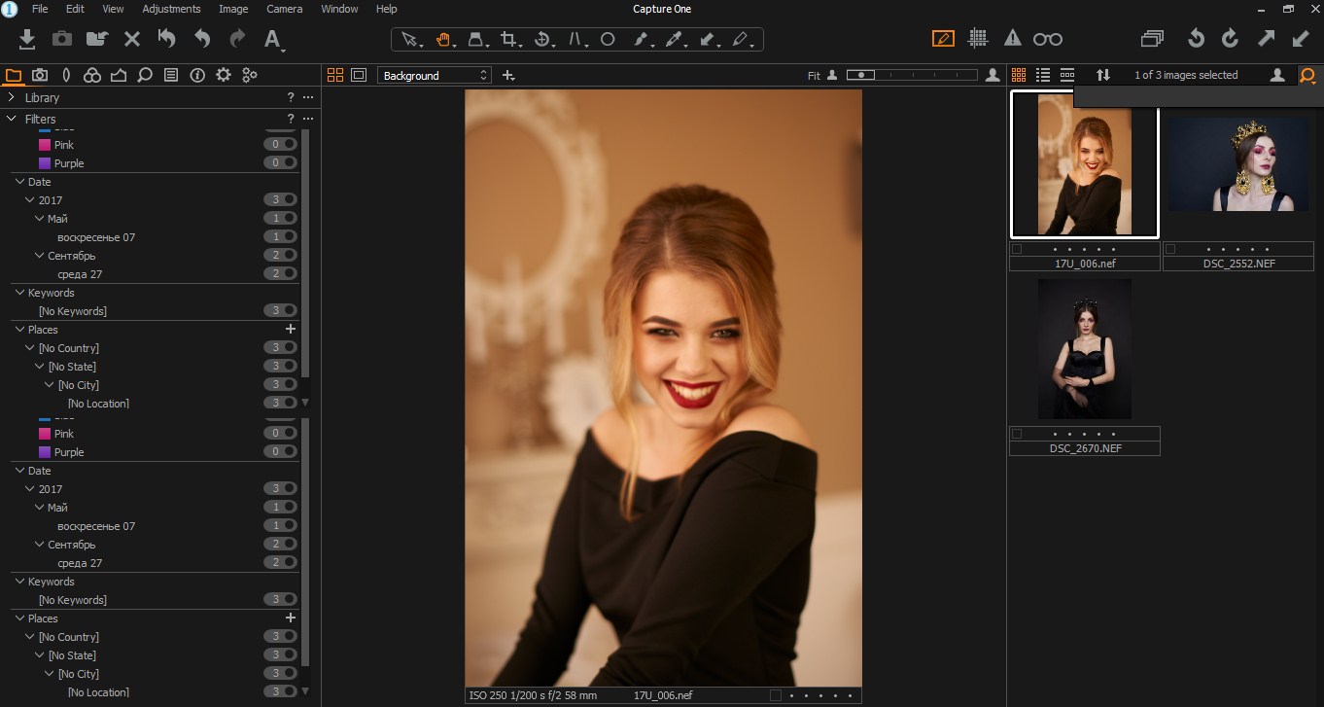Tick color tag box under 17U_006.nef thumbnail
The width and height of the screenshot is (1324, 707).
(1017, 249)
